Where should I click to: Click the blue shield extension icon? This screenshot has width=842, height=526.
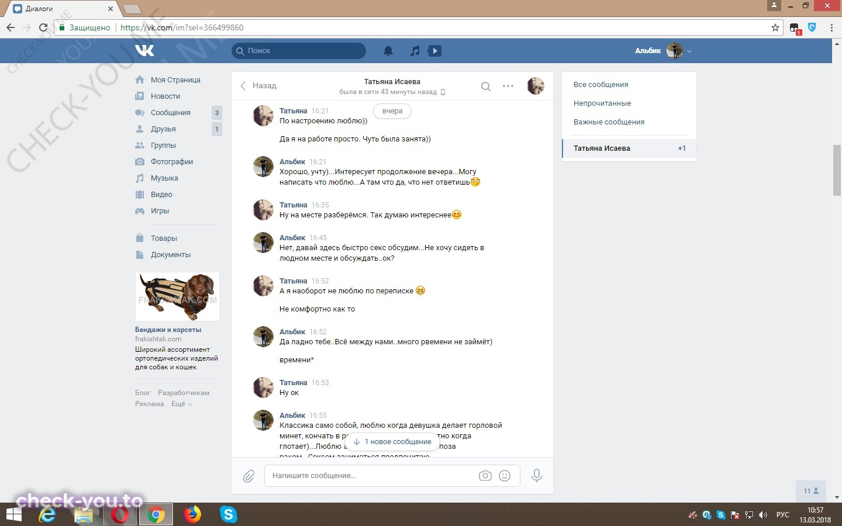tap(812, 27)
